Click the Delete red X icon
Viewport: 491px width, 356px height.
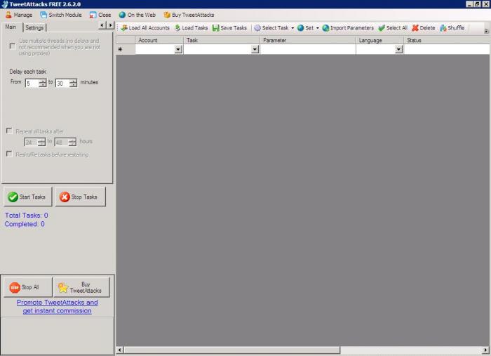click(415, 28)
